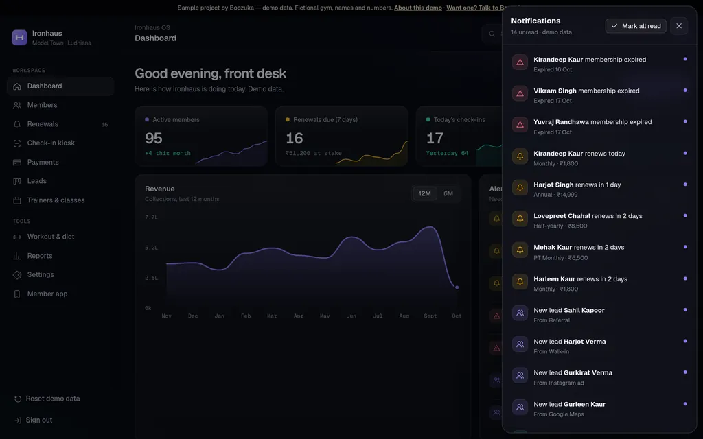The width and height of the screenshot is (703, 439).
Task: Click the Oct data point on revenue chart
Action: click(x=457, y=287)
